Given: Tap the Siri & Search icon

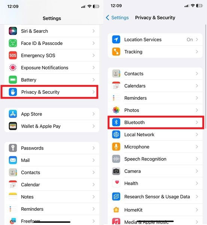Looking at the screenshot, I should tap(13, 31).
